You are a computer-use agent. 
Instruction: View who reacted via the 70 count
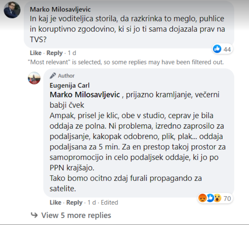click(227, 199)
